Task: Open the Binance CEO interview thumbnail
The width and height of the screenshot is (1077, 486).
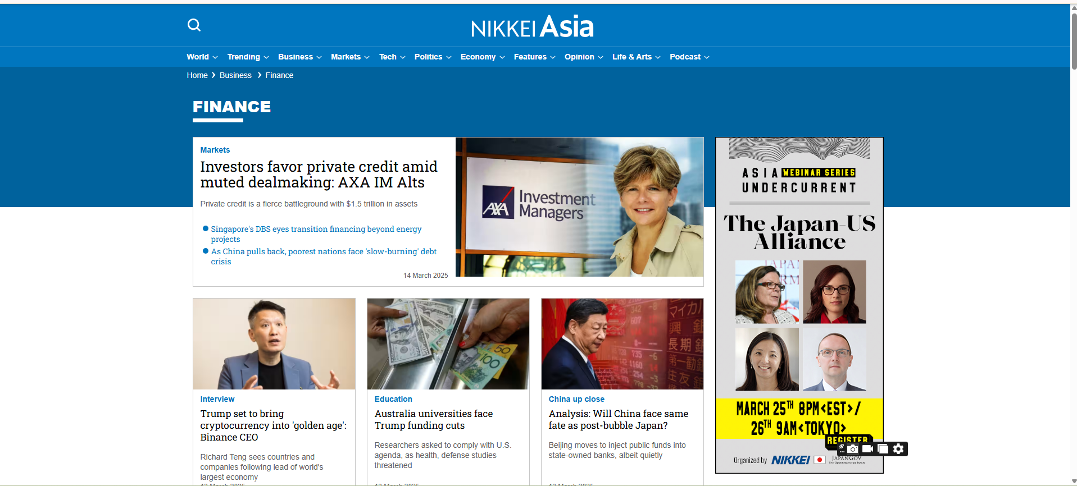Action: [274, 344]
